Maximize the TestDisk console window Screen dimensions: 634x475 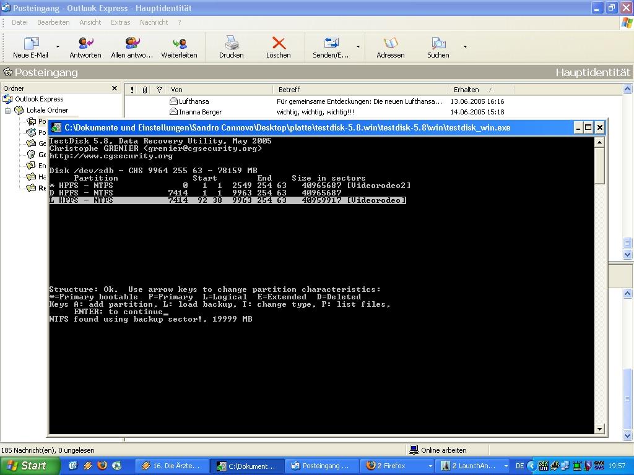[x=589, y=127]
